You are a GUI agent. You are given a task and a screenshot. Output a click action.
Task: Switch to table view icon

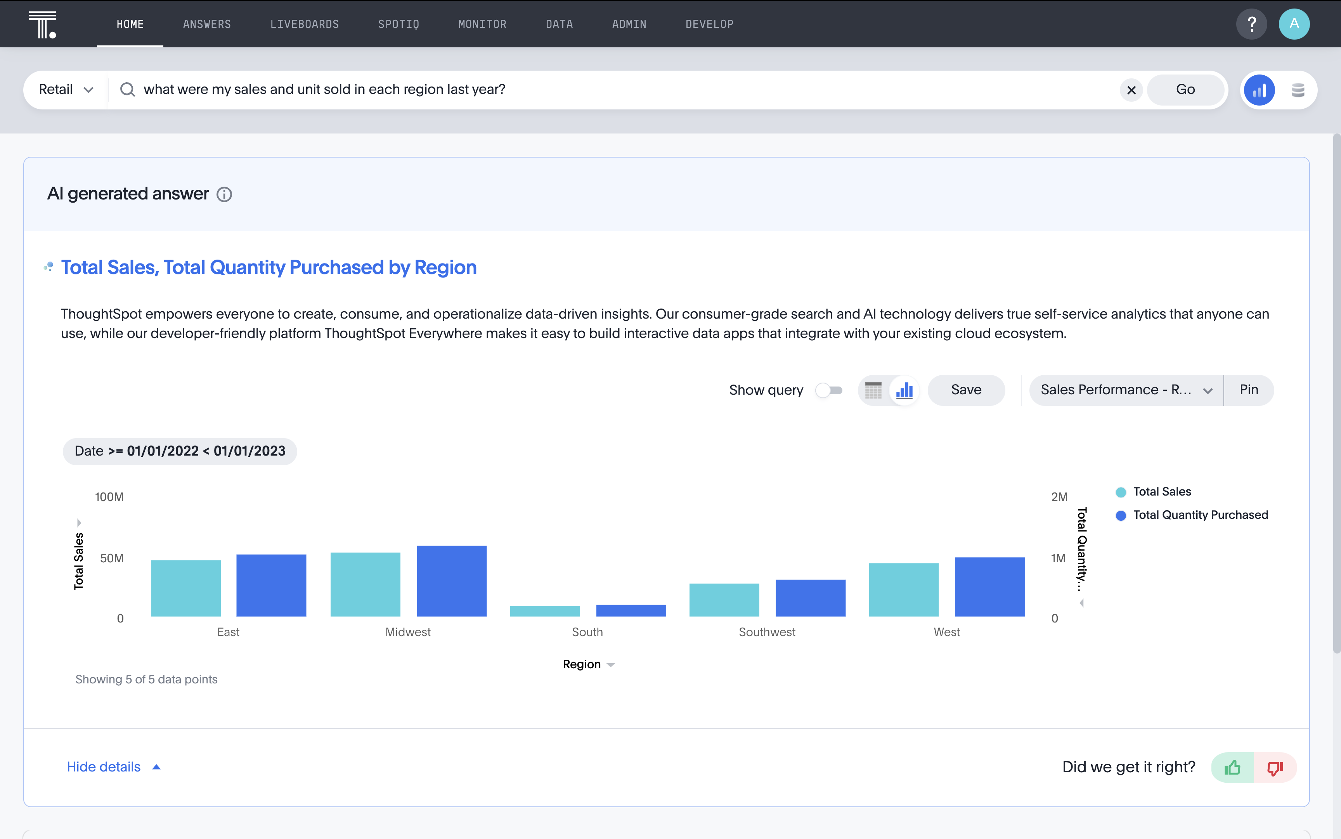coord(873,390)
